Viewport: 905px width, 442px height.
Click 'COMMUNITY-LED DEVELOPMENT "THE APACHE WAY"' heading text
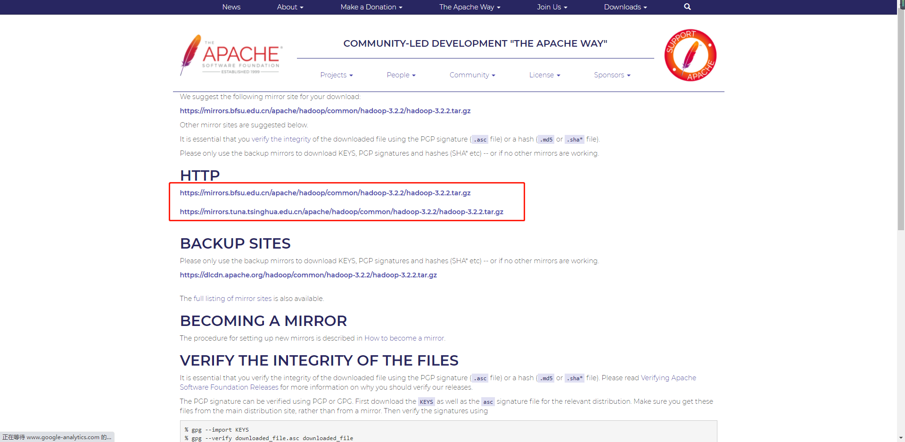(x=475, y=43)
